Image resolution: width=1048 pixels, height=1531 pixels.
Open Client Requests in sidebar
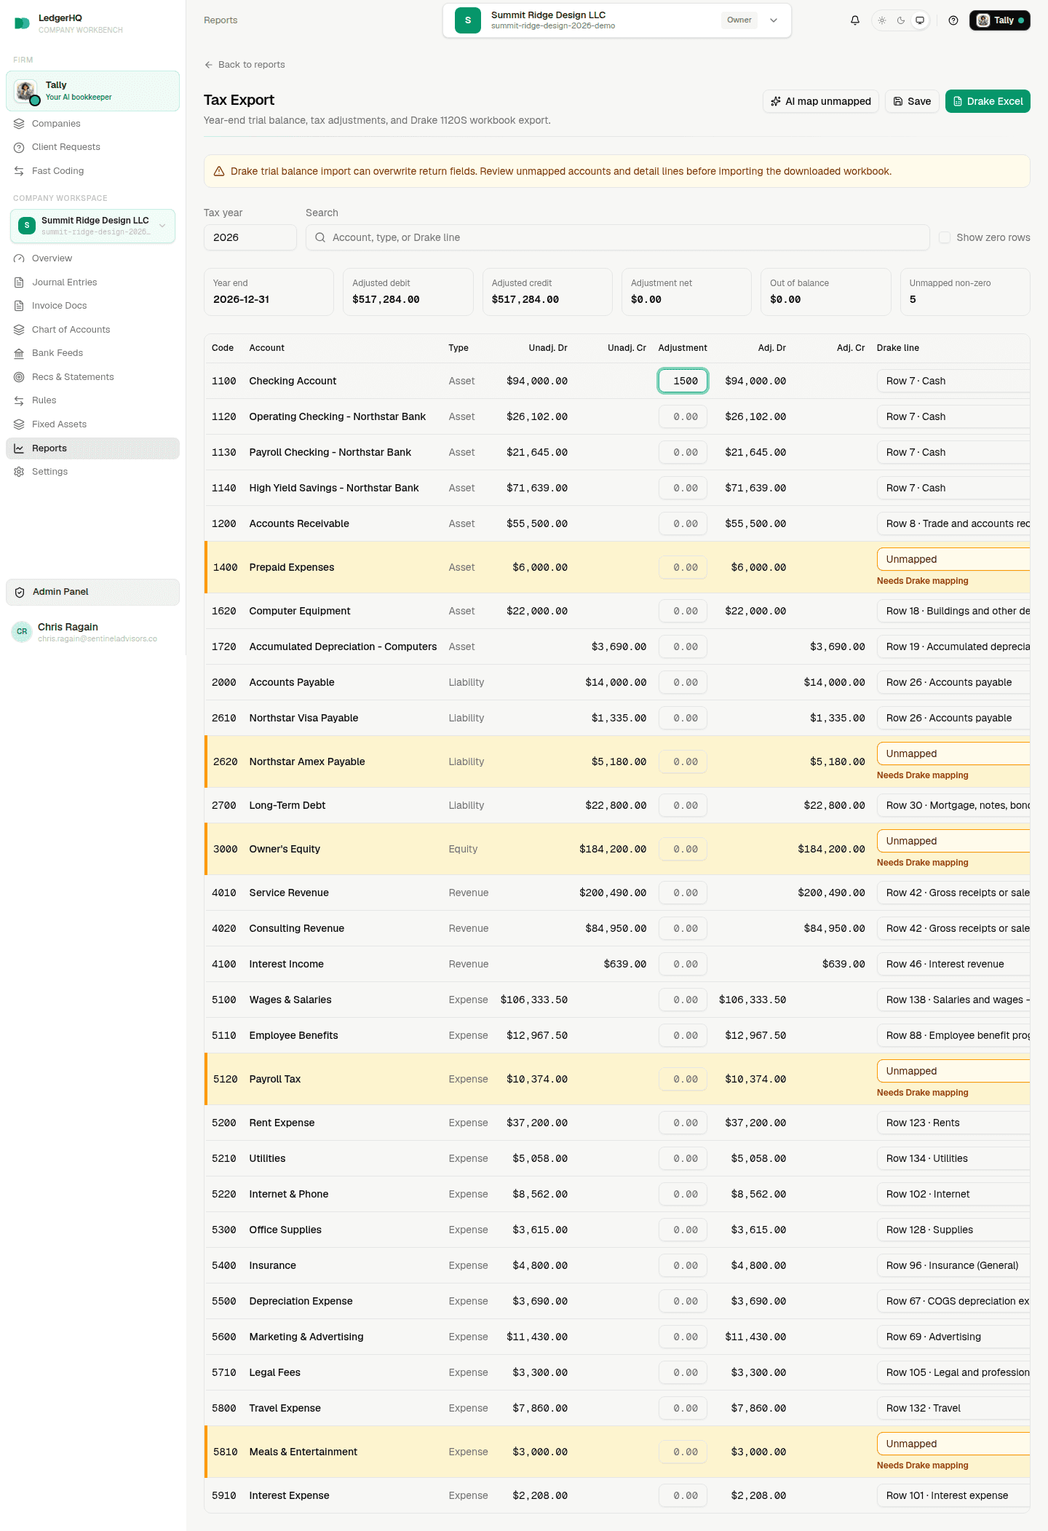[x=92, y=147]
